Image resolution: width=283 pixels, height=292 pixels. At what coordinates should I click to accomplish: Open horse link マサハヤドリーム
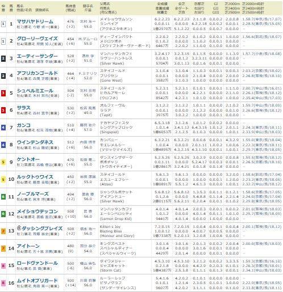35,22
